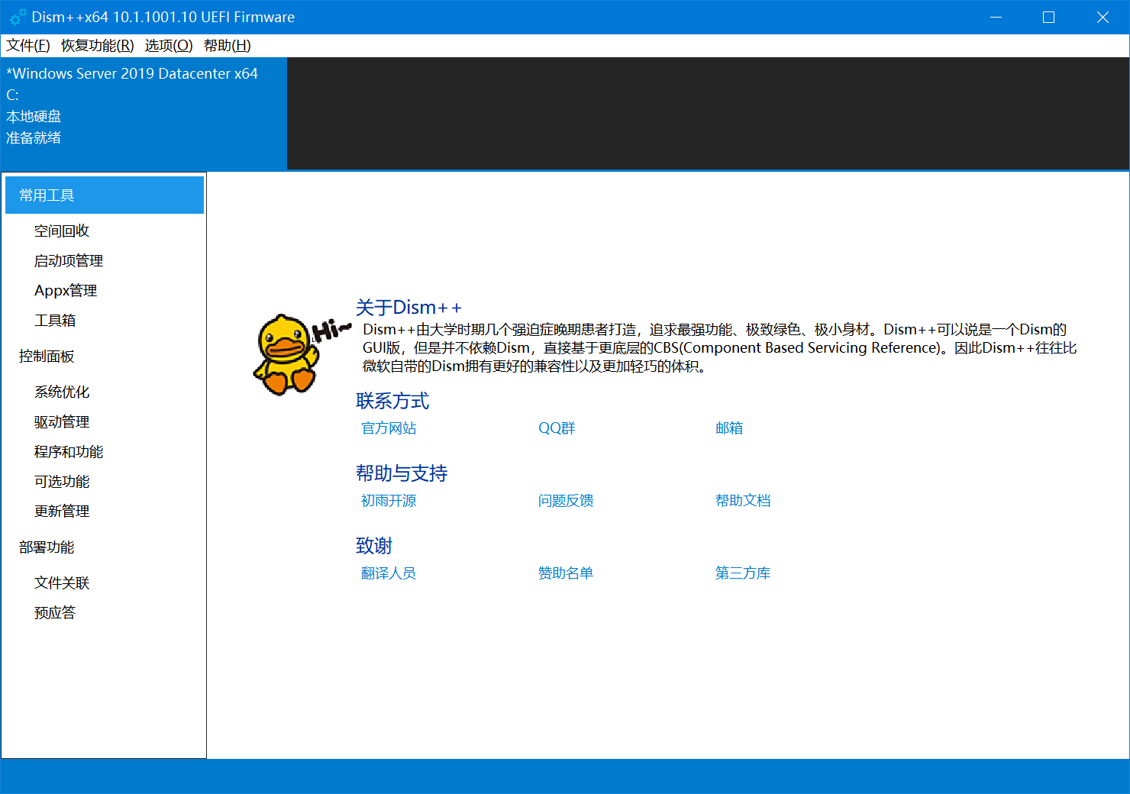Click the 准备就绪 status text
Screen dimensions: 1130x794
coord(34,137)
